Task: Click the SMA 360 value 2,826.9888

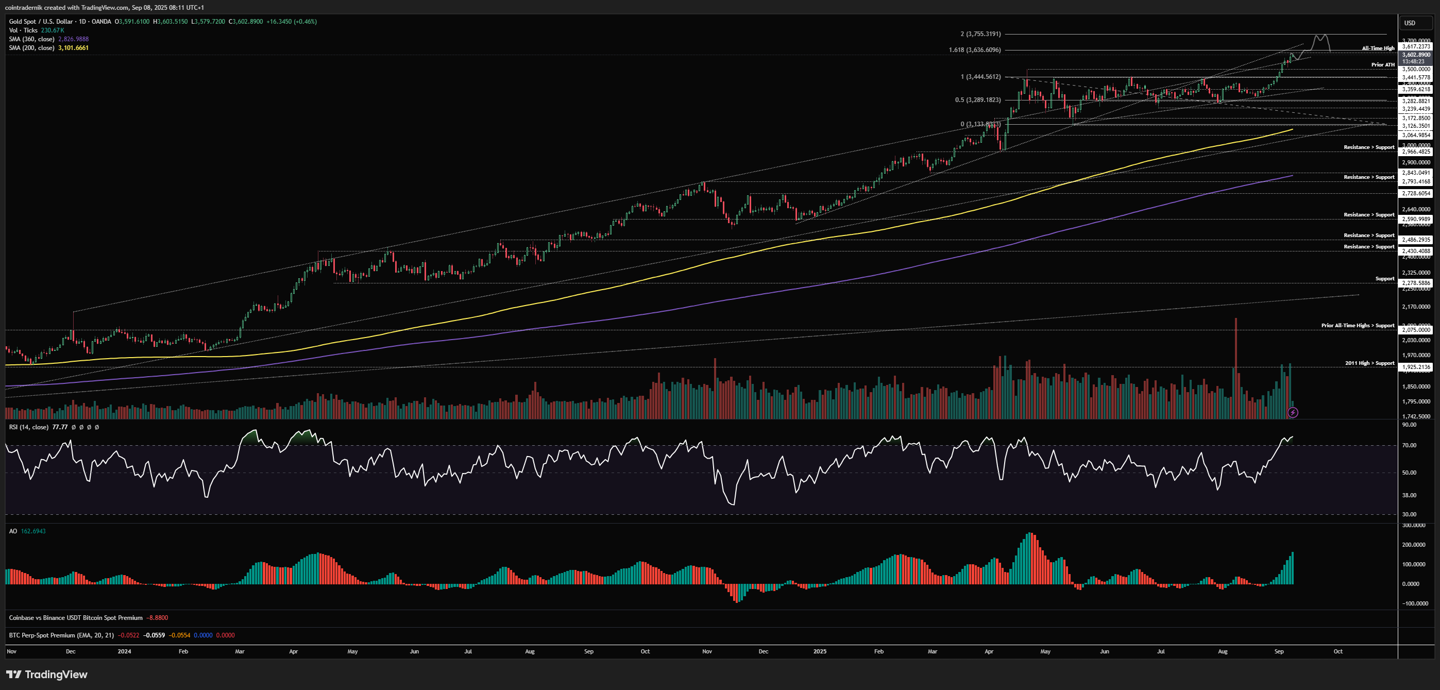Action: [x=73, y=39]
